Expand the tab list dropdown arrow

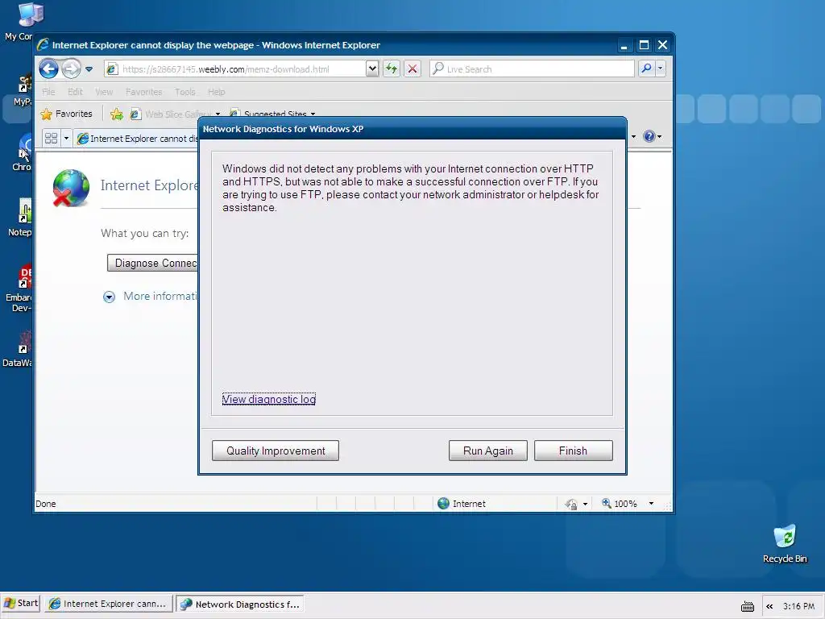pyautogui.click(x=66, y=139)
